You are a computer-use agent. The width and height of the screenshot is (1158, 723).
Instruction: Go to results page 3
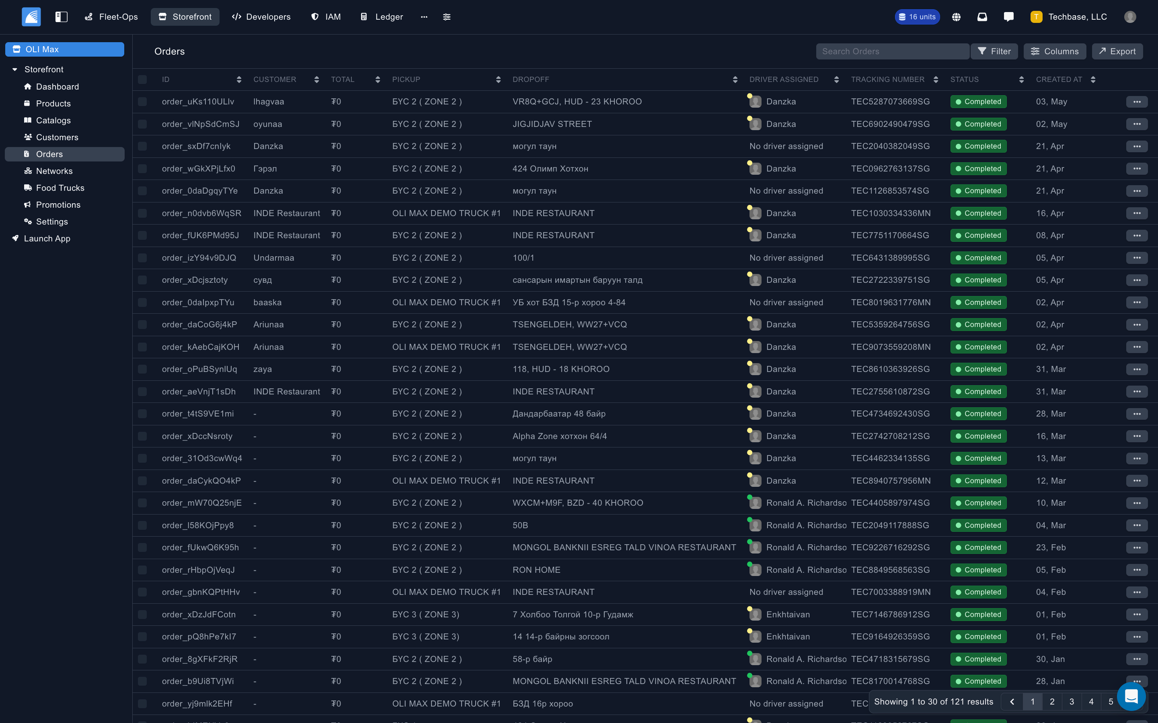(1072, 701)
